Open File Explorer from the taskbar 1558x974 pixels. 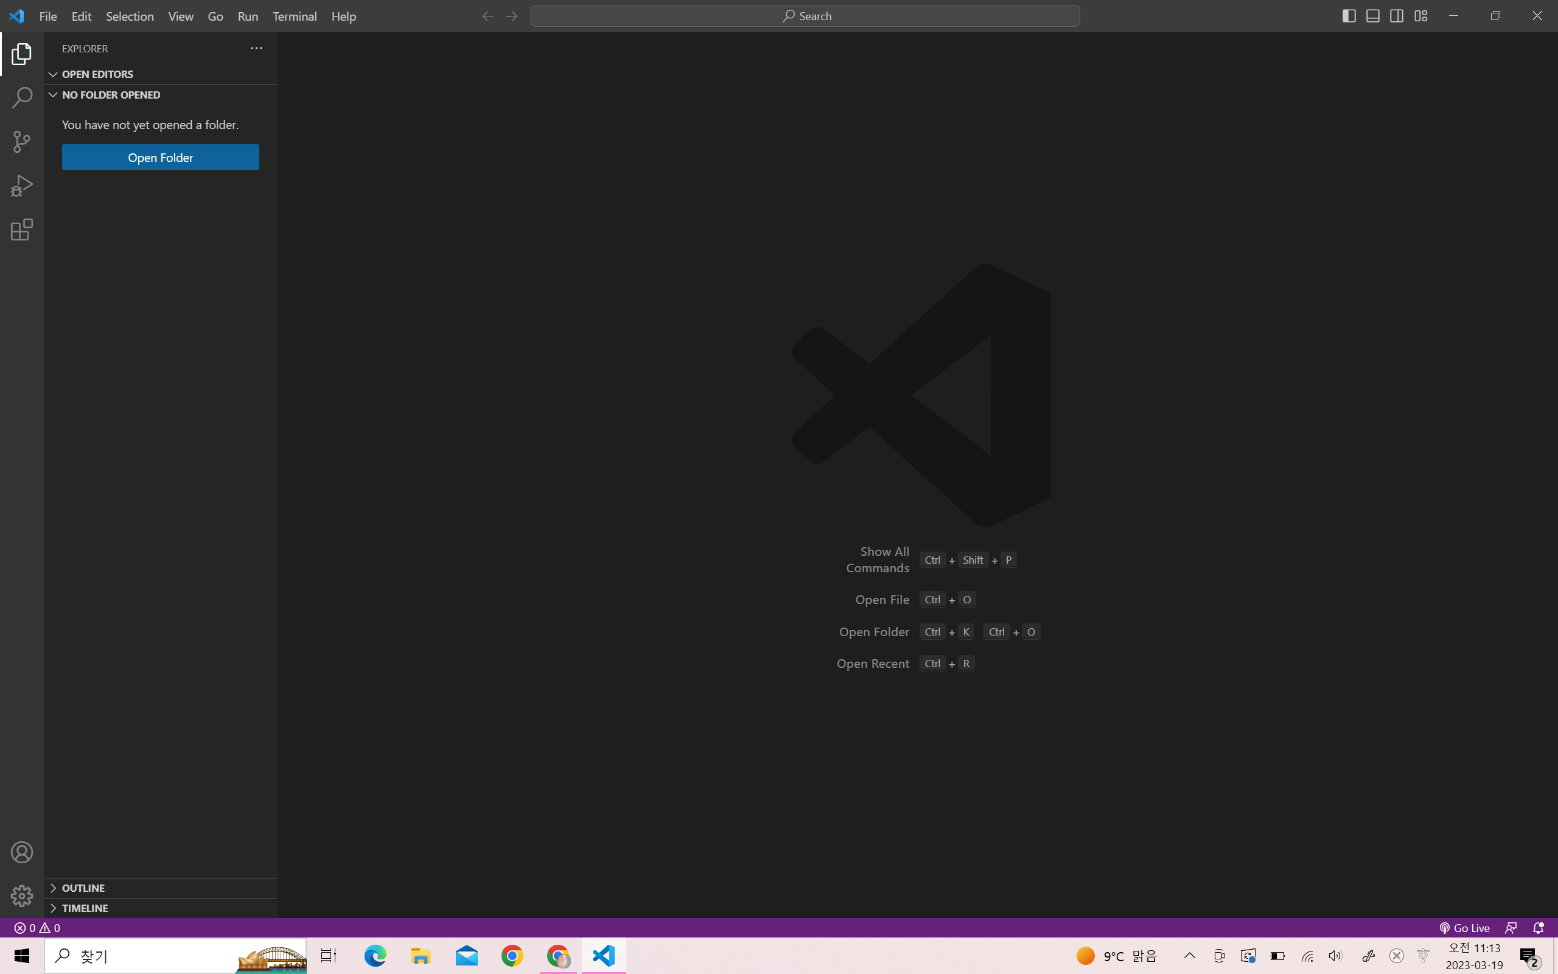(421, 956)
